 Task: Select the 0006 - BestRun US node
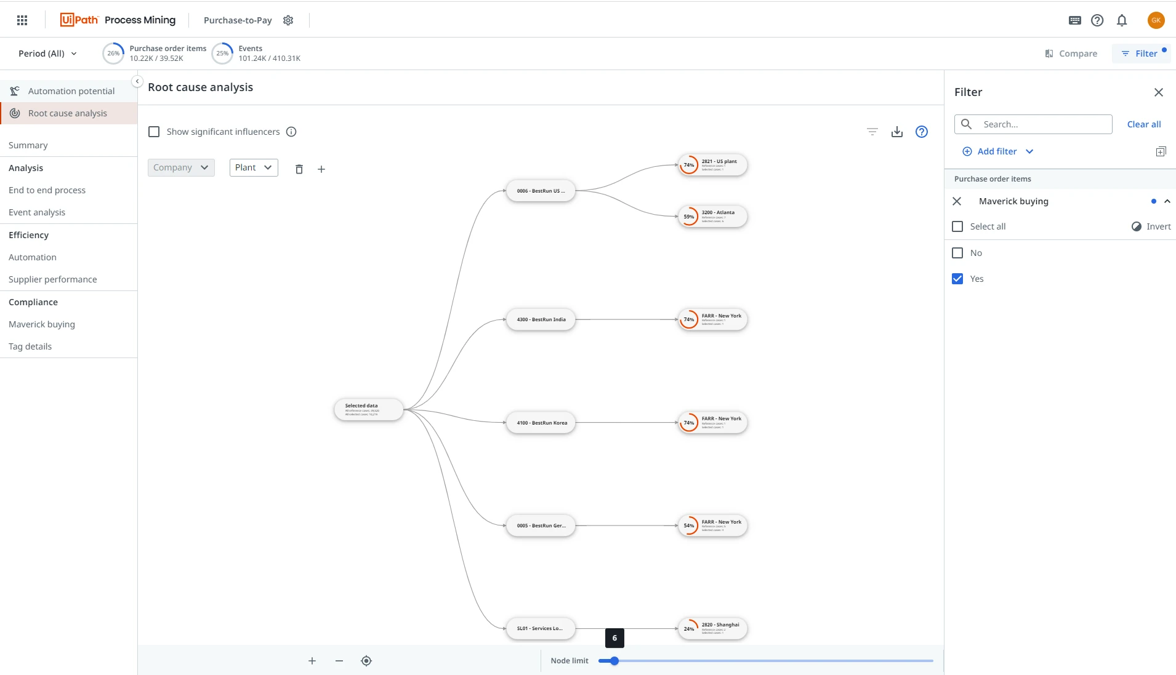click(541, 191)
